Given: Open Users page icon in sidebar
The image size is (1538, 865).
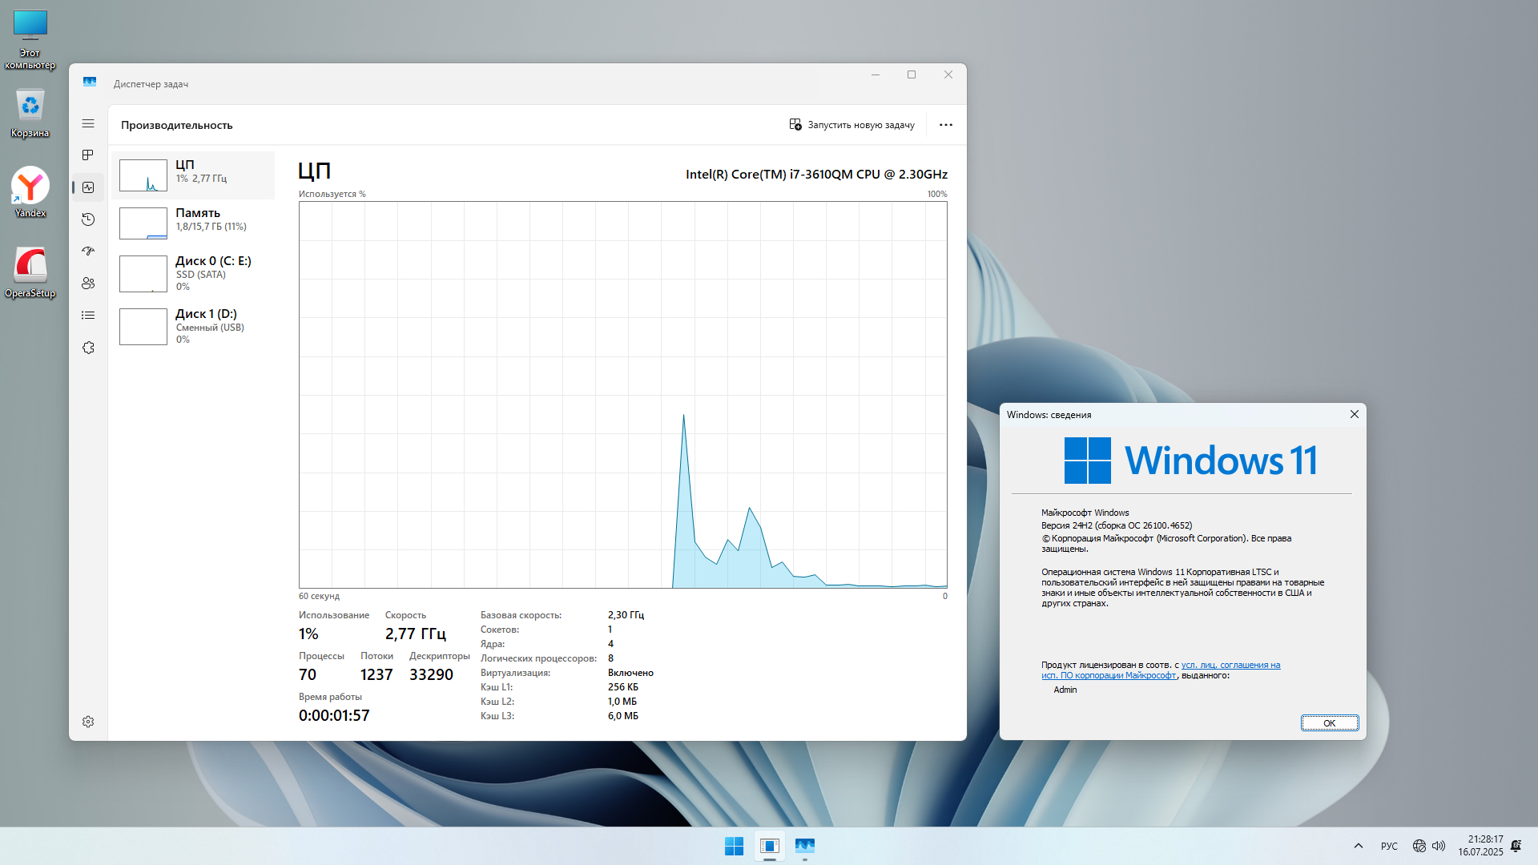Looking at the screenshot, I should [x=88, y=284].
